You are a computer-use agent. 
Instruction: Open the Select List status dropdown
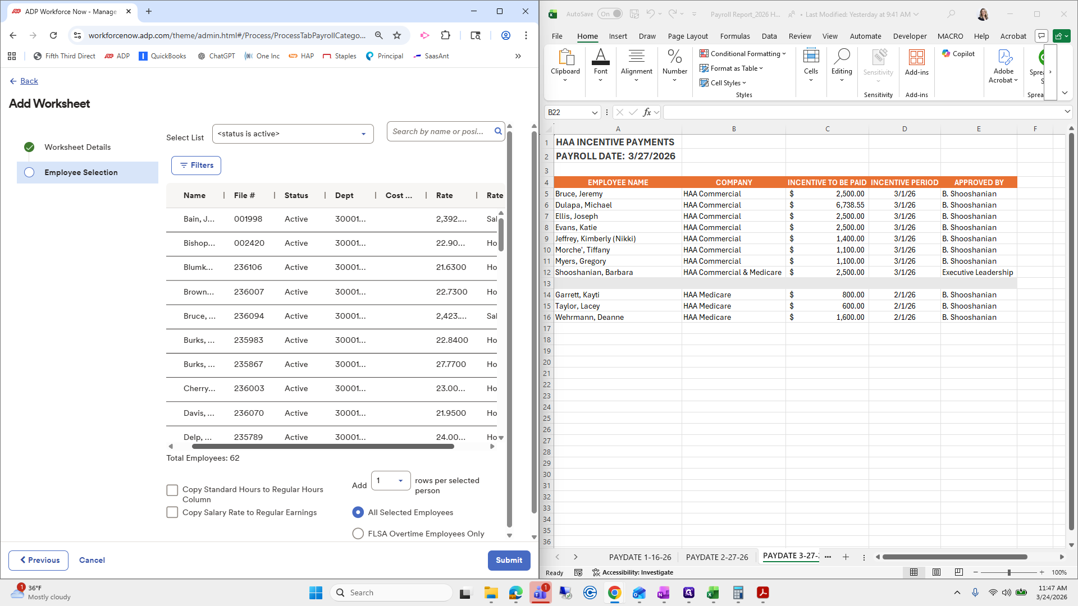click(293, 134)
